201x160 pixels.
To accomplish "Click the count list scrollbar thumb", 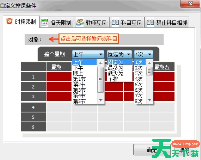I will (x=149, y=71).
